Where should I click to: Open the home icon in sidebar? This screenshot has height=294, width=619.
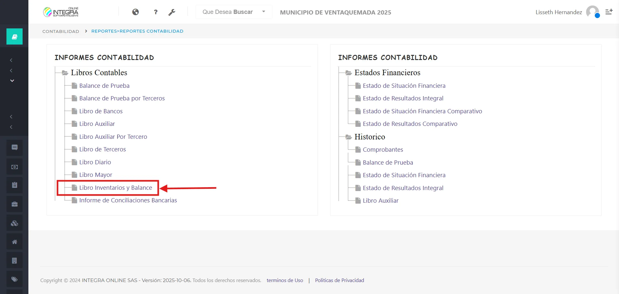pyautogui.click(x=14, y=241)
